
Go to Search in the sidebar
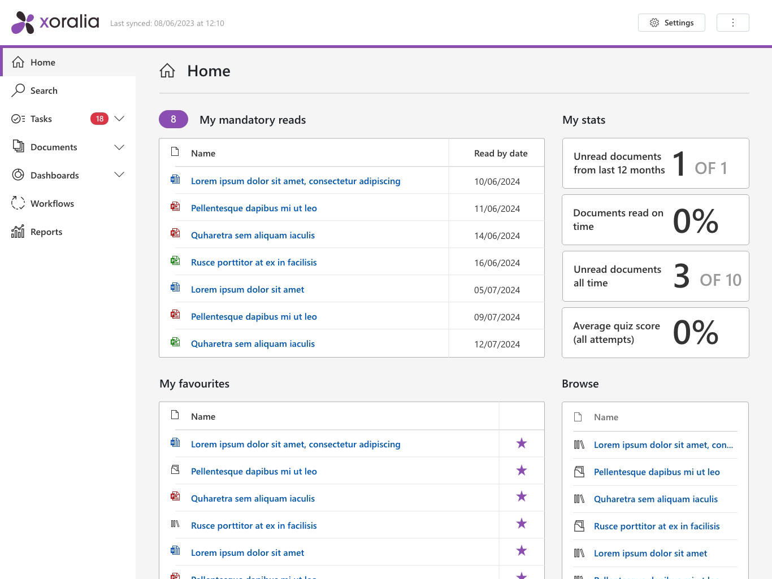click(44, 90)
